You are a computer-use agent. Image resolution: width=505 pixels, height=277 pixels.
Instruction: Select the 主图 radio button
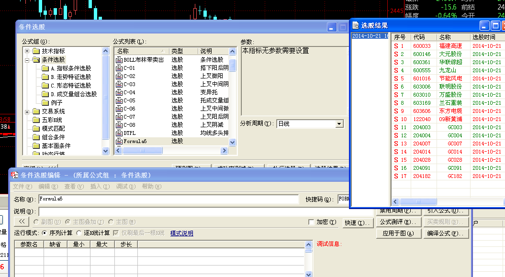coord(111,222)
